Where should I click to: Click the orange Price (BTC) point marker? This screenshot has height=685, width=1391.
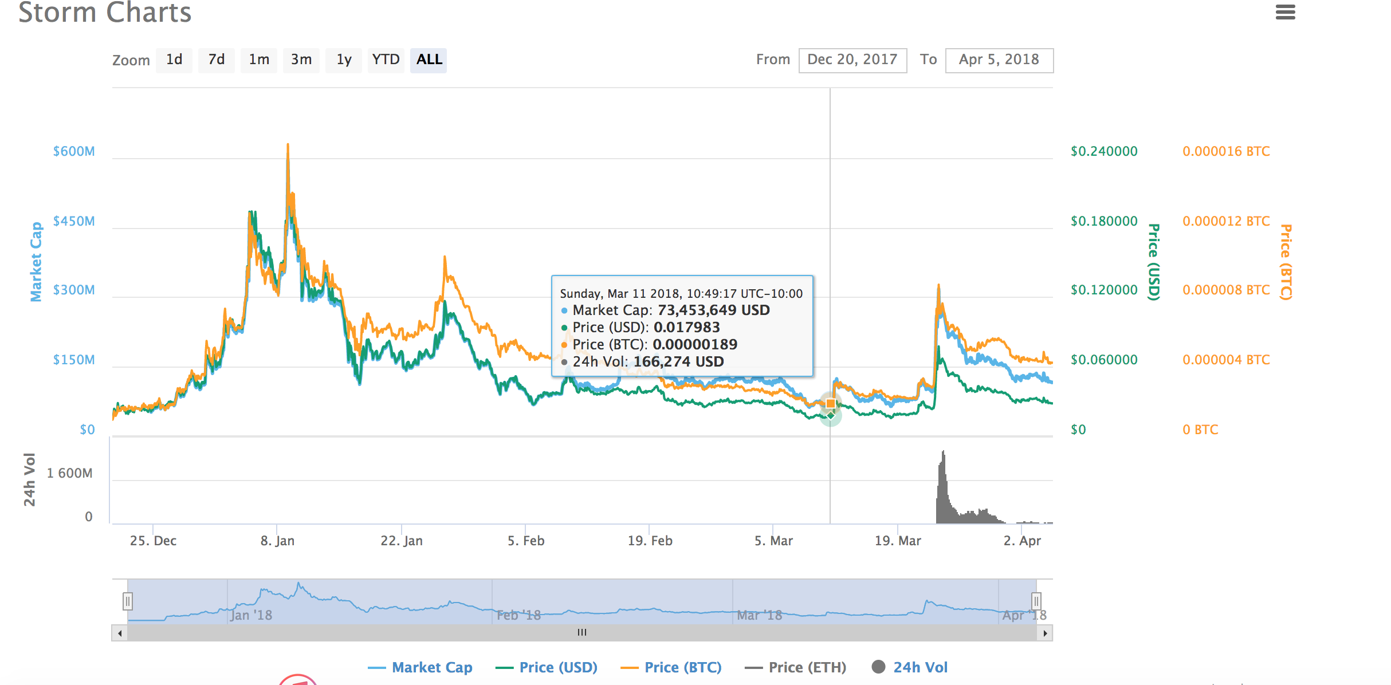point(831,404)
